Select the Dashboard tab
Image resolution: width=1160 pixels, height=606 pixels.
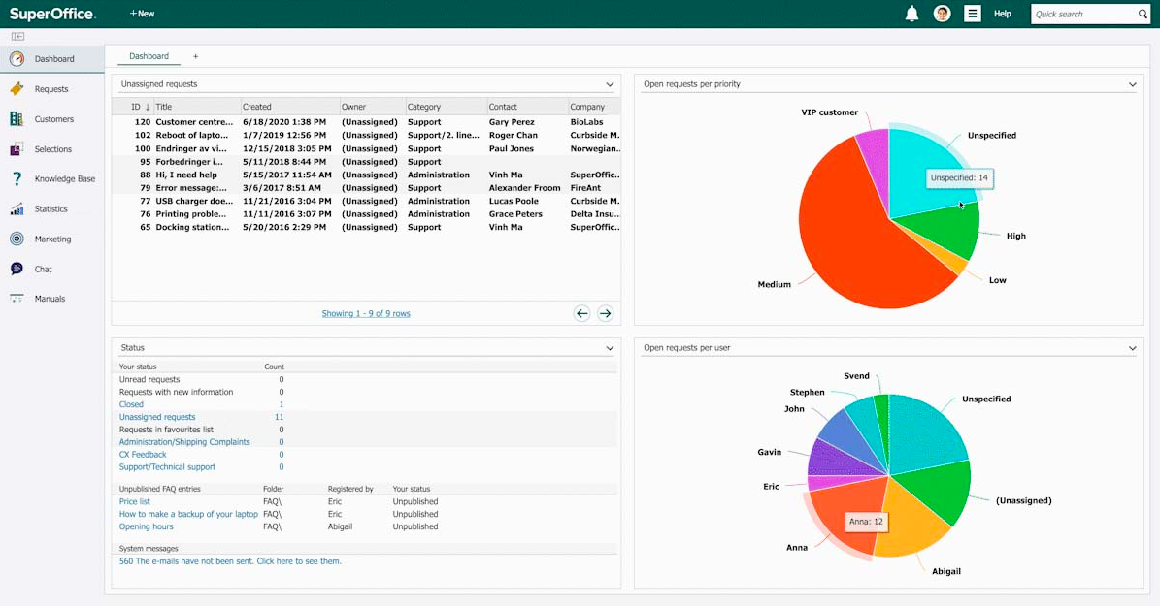(x=149, y=56)
